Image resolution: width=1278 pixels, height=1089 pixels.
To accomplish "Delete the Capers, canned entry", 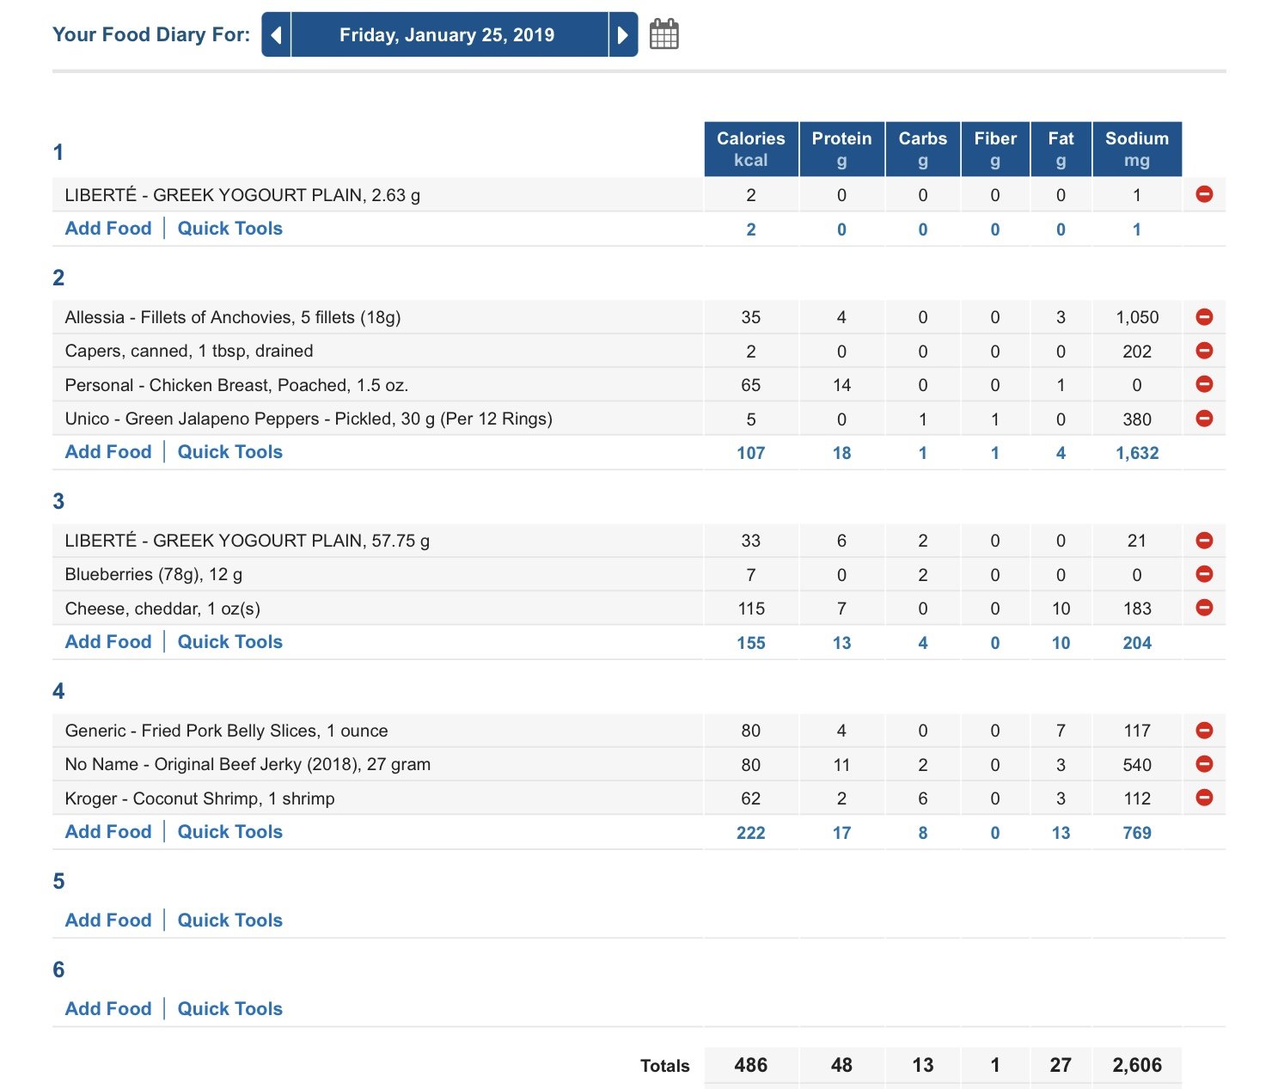I will [1204, 351].
